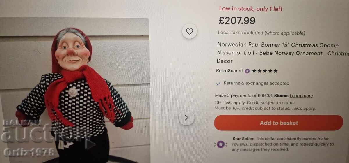This screenshot has width=349, height=163.
Task: Click the Low in stock notice
Action: click(x=251, y=9)
